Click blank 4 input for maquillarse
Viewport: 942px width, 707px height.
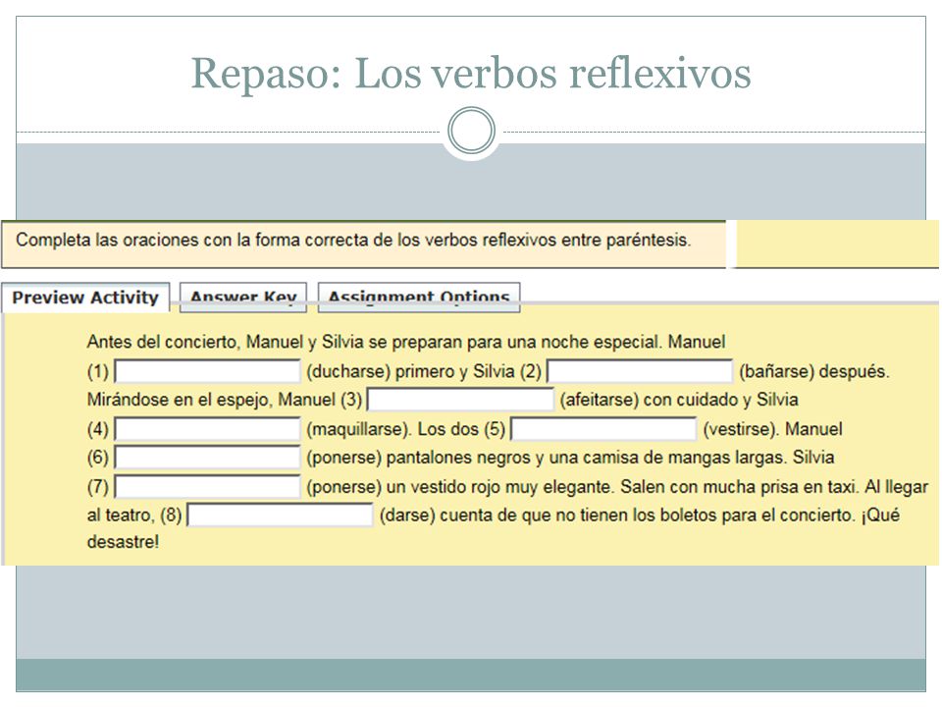(207, 429)
